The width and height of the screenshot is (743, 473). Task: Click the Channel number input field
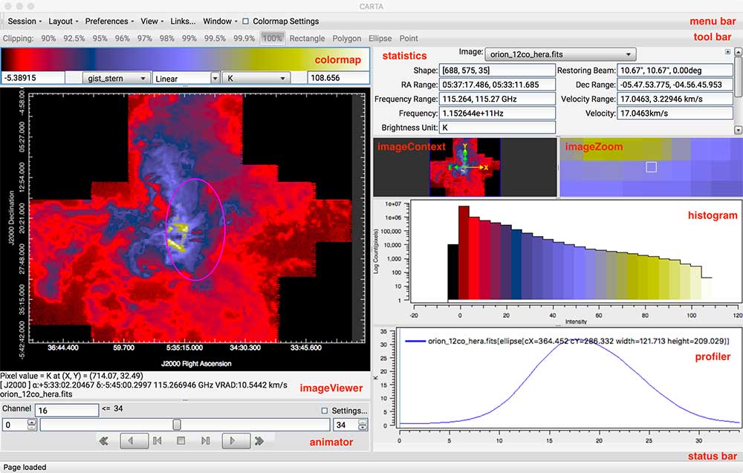(x=67, y=410)
